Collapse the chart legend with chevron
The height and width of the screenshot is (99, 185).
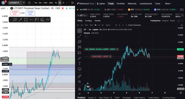[x=86, y=37]
